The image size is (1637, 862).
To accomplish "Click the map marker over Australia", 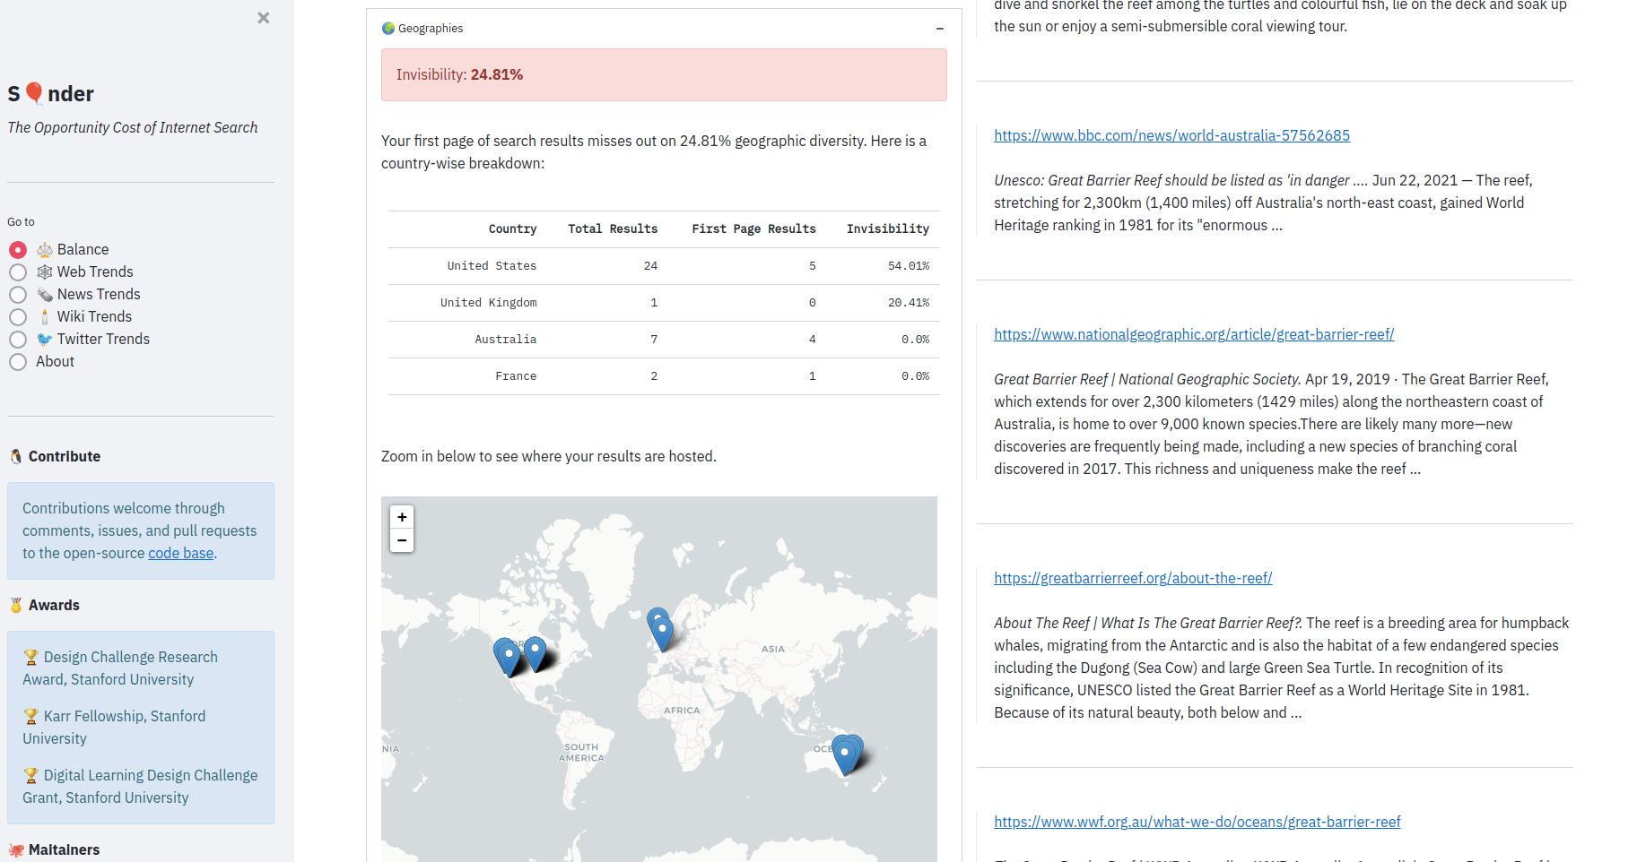I will tap(845, 753).
